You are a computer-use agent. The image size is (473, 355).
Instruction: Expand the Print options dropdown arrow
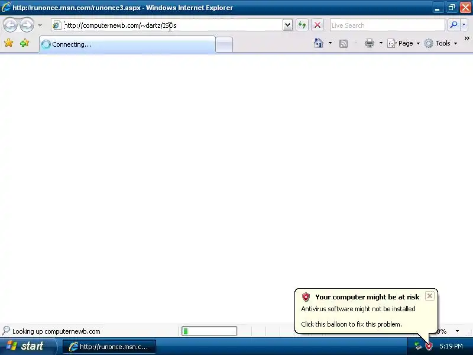pos(381,43)
